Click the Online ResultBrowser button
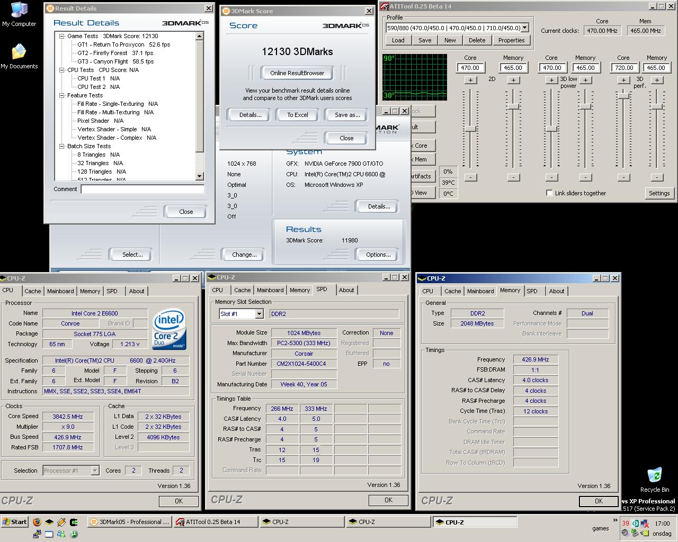The height and width of the screenshot is (542, 678). (297, 73)
